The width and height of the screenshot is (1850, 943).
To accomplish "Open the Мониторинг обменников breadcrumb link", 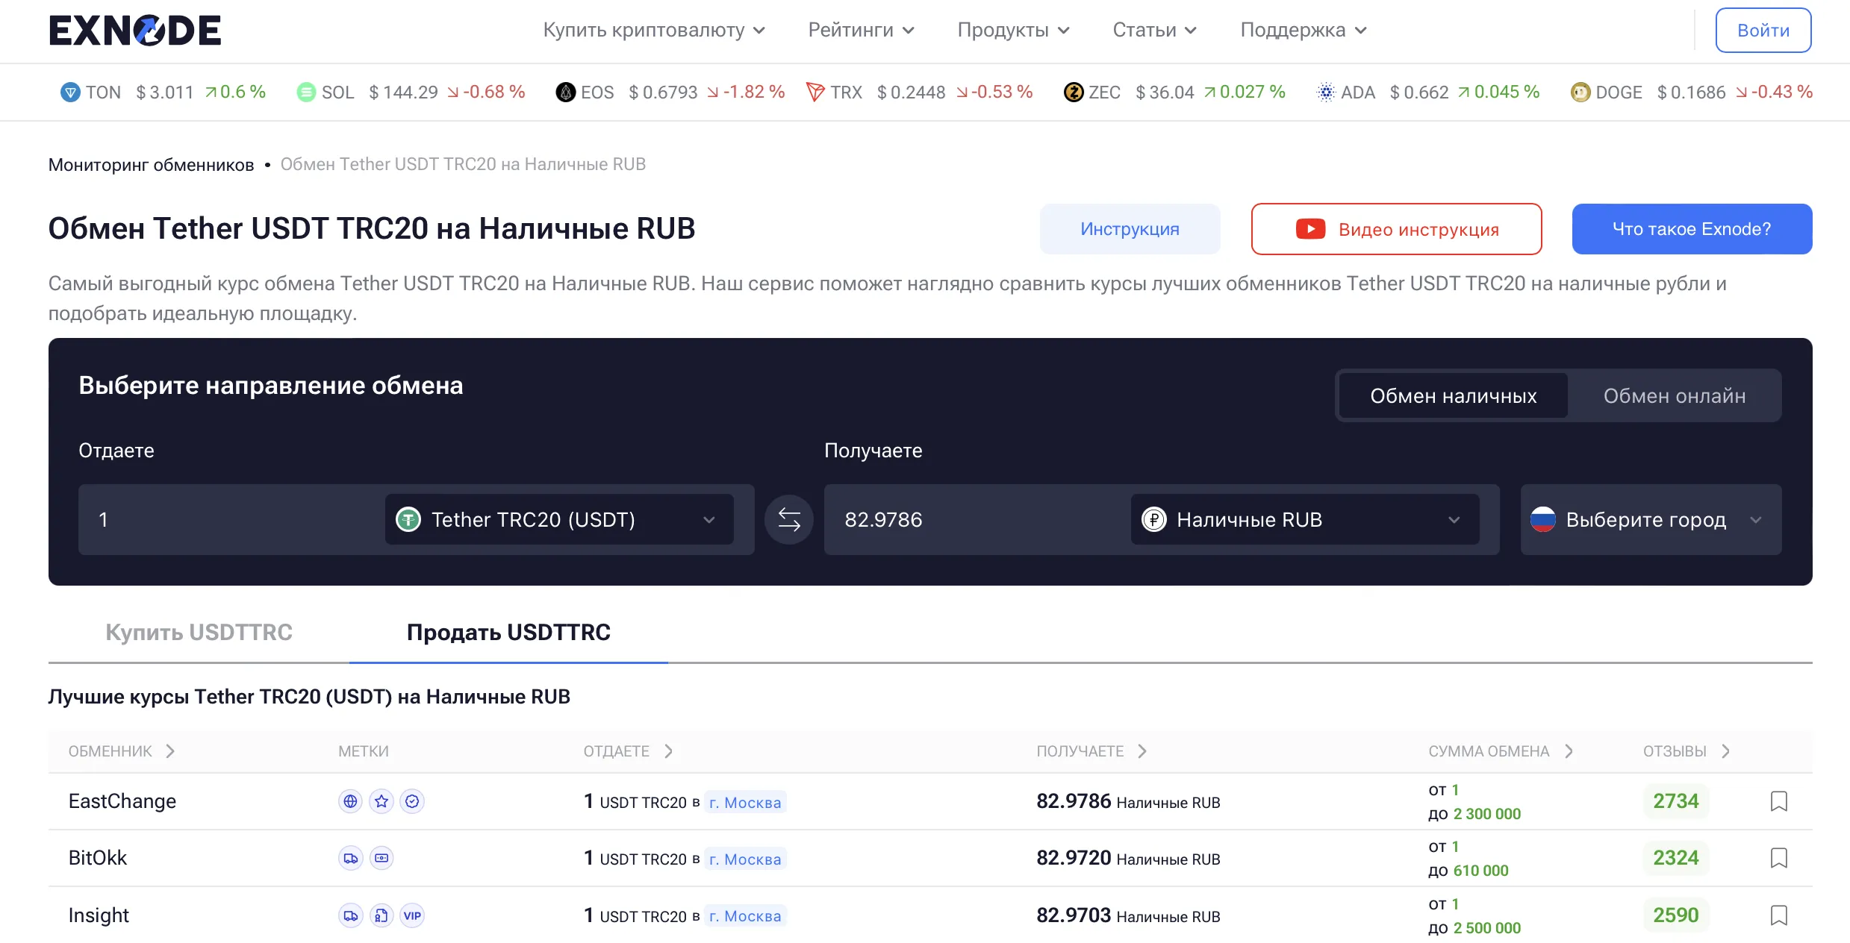I will [151, 164].
